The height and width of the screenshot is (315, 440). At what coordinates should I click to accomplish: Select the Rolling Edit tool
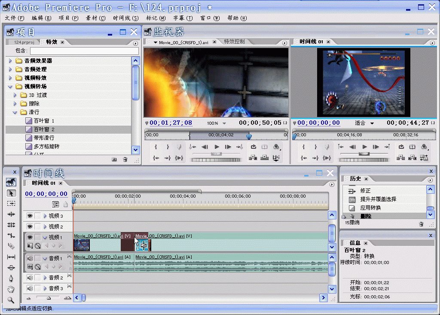point(11,225)
